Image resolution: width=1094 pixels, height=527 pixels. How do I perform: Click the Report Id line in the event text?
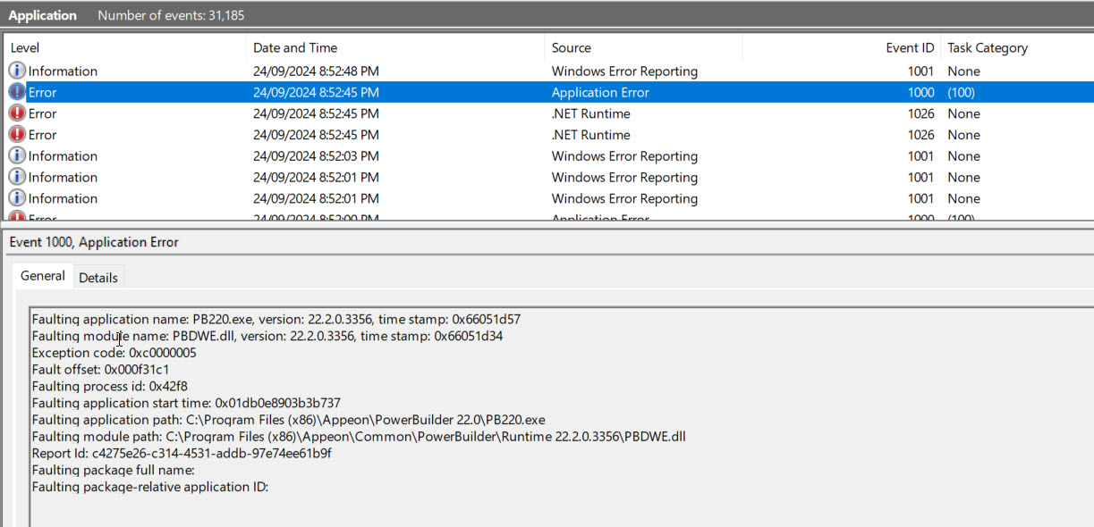pos(182,454)
